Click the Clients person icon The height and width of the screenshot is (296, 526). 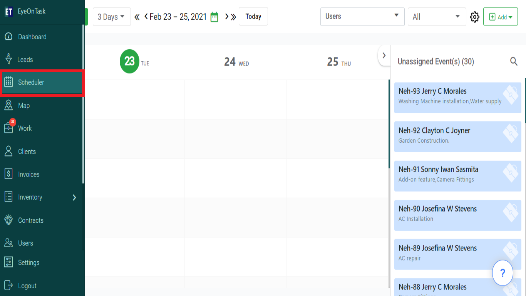(8, 151)
